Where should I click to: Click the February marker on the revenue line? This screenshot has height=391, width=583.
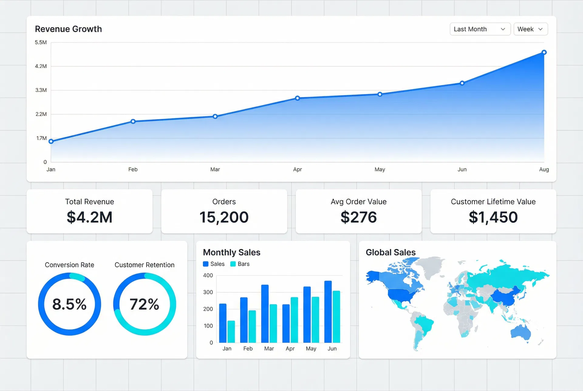point(133,121)
